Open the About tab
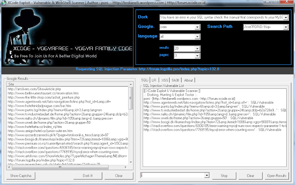 (189, 80)
